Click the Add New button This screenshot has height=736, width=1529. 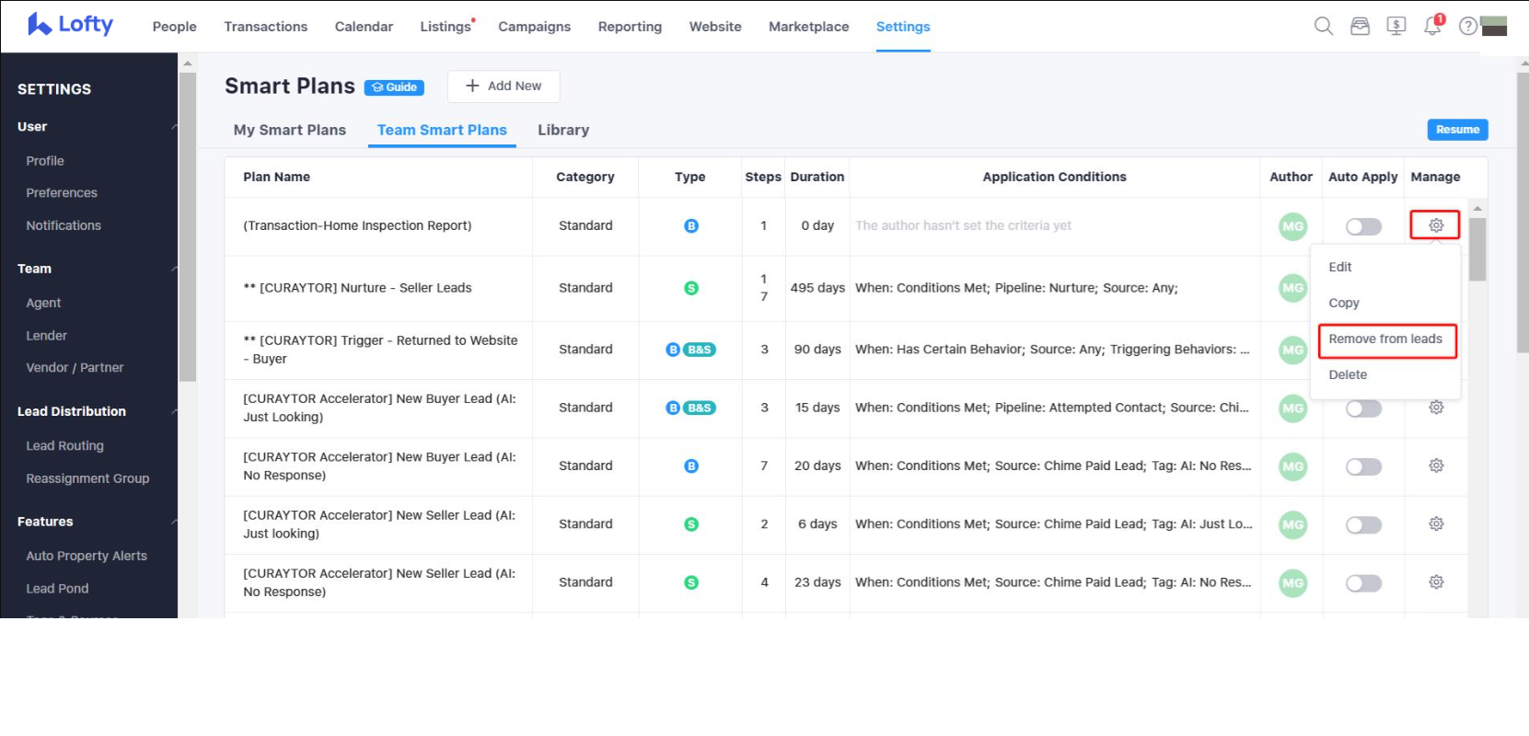[504, 86]
